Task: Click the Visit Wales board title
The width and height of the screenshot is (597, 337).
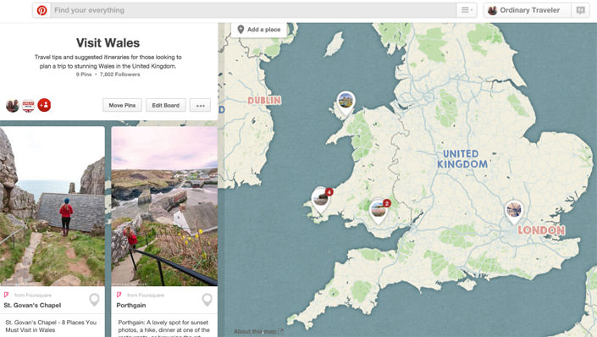Action: (108, 42)
